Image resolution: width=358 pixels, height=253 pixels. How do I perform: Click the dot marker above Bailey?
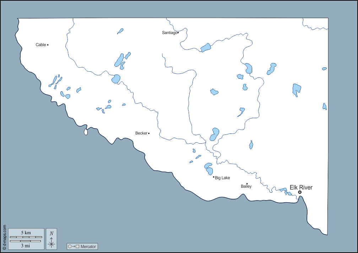click(x=247, y=184)
